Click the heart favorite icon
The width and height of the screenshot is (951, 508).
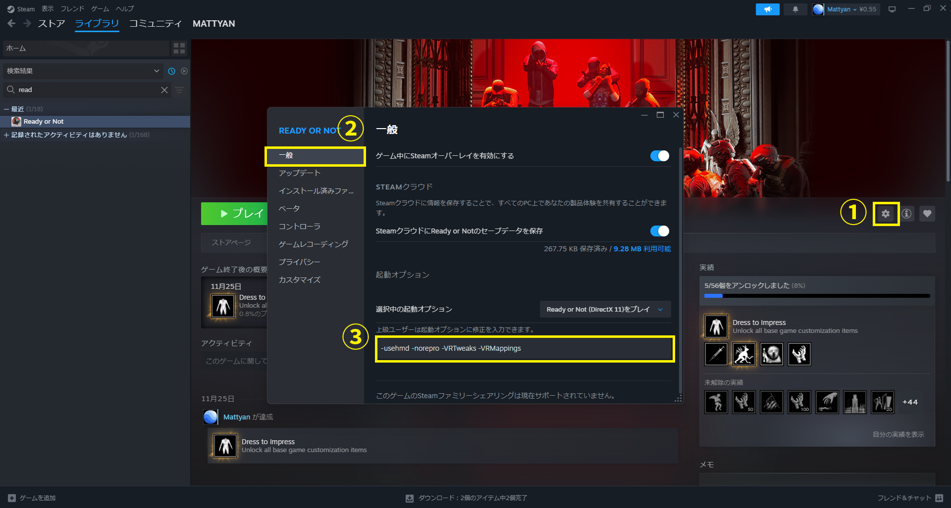tap(927, 214)
